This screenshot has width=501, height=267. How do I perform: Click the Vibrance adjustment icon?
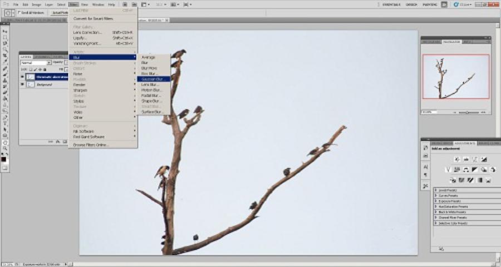tap(448, 170)
